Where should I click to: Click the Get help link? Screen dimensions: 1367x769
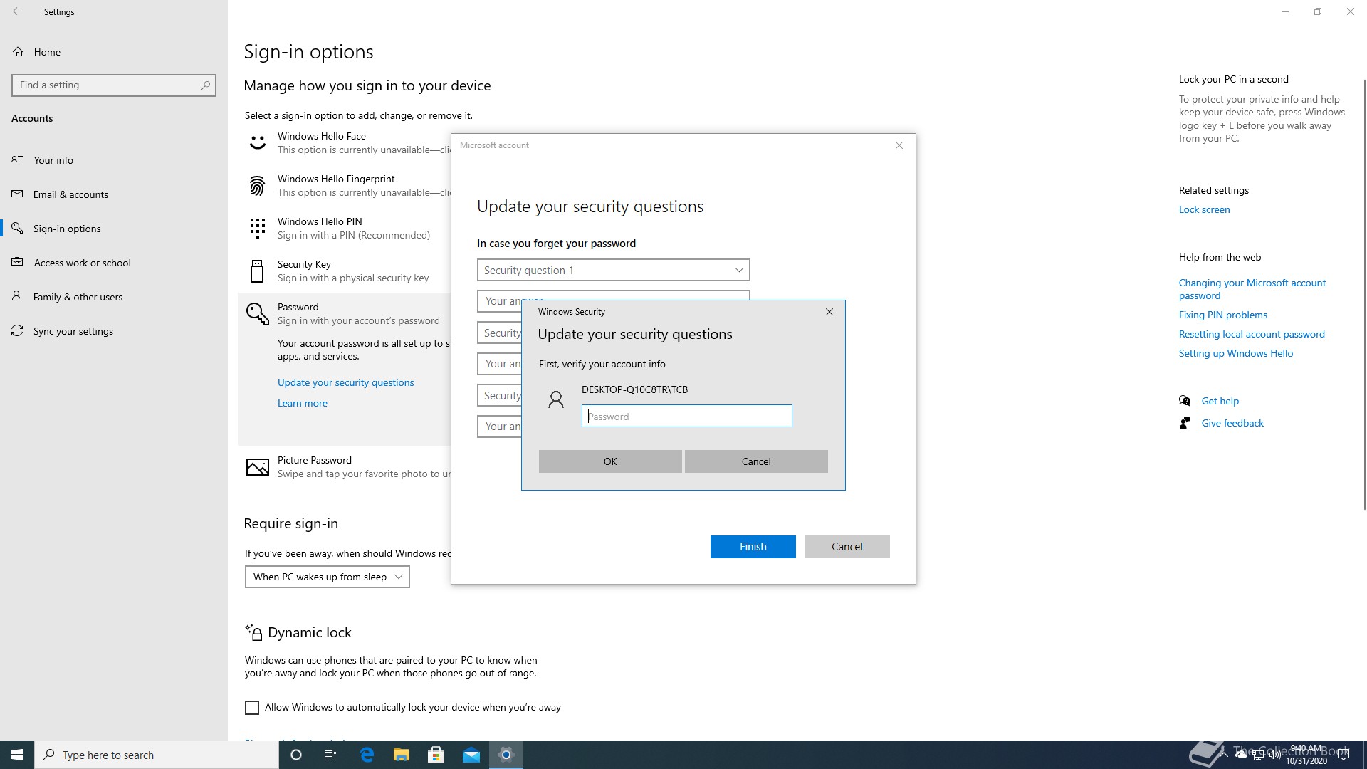[1220, 401]
